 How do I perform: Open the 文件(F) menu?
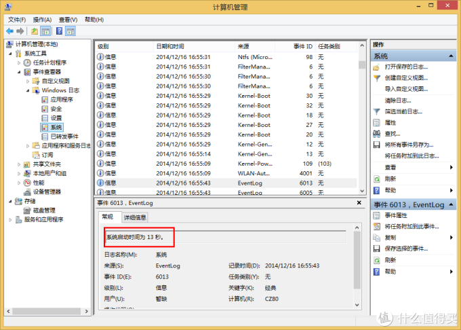[17, 20]
